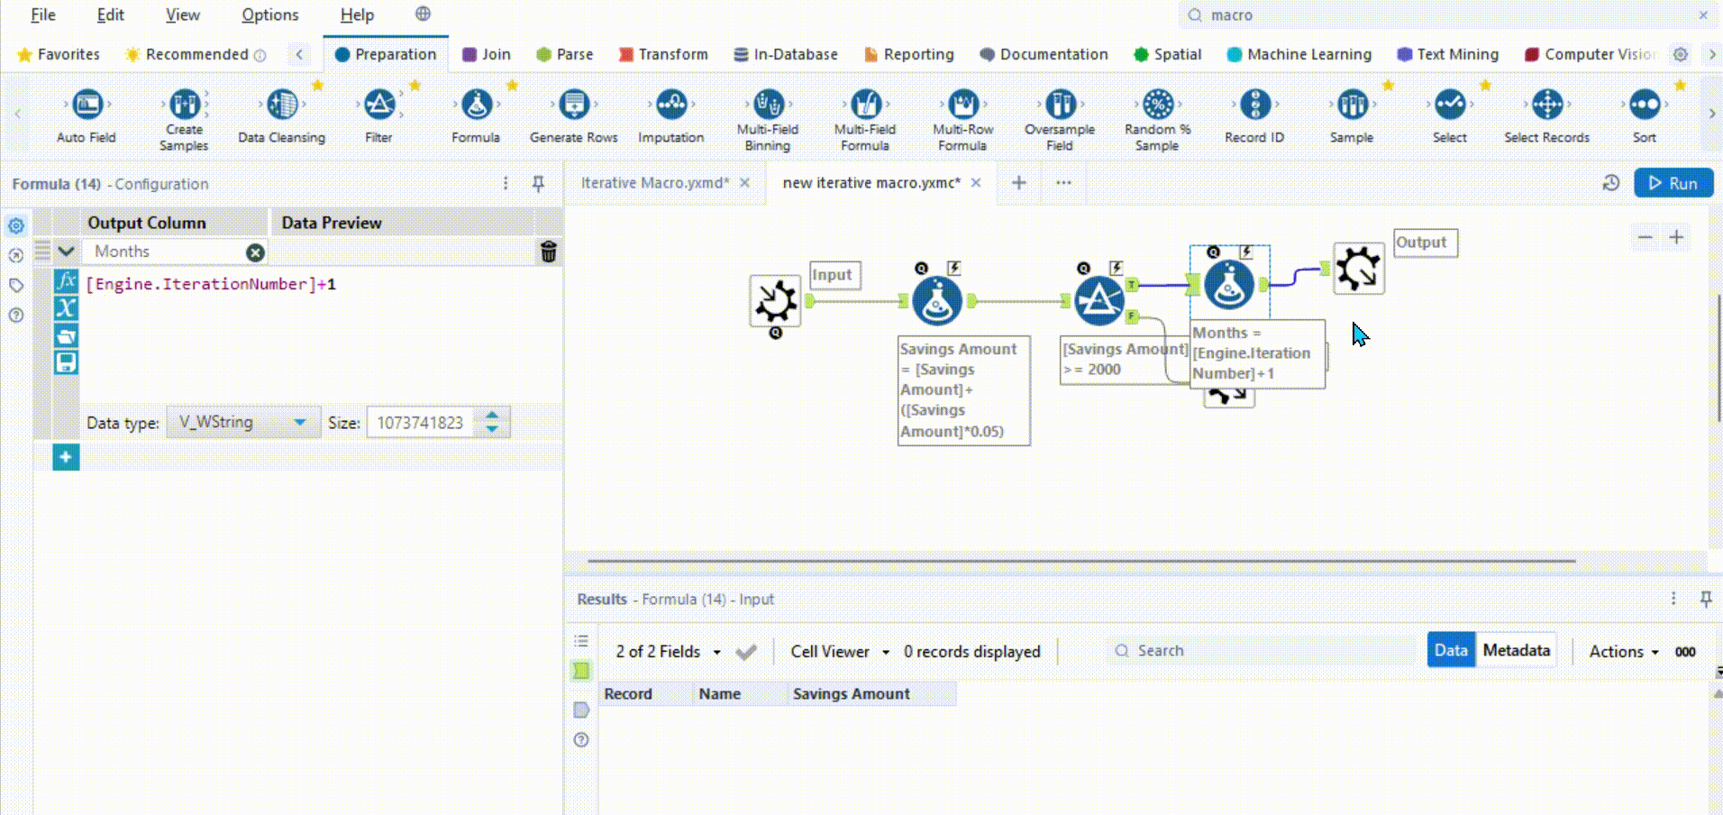Click the Record ID tool icon
This screenshot has height=815, width=1723.
pos(1254,106)
